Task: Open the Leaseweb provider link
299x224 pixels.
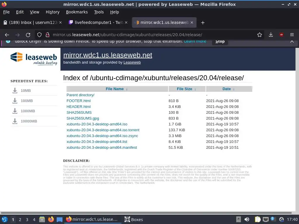Action: 132,62
